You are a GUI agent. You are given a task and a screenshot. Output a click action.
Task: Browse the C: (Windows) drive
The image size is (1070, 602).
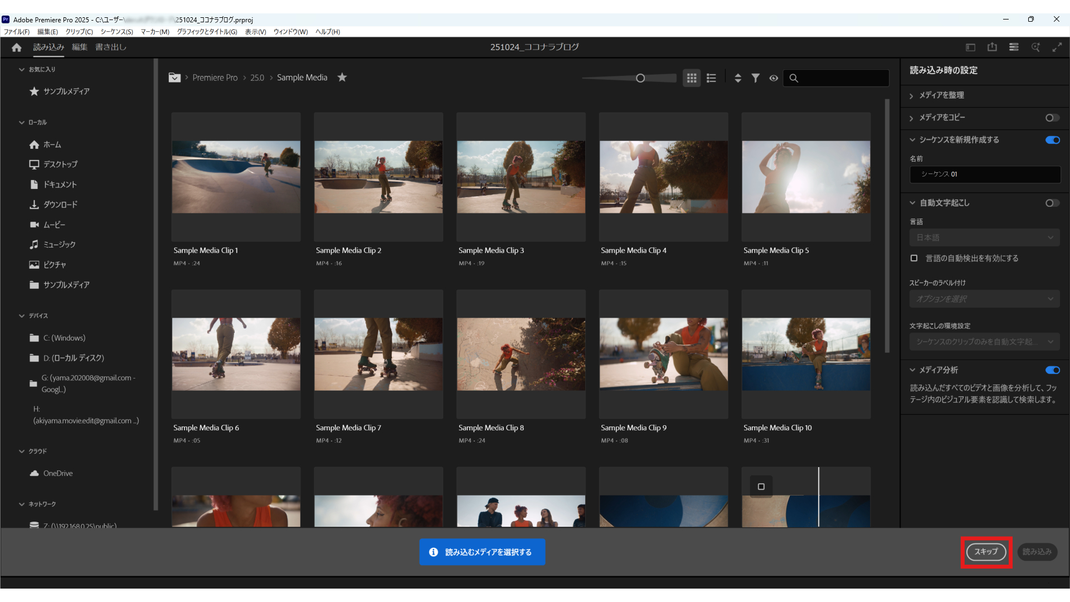coord(57,338)
